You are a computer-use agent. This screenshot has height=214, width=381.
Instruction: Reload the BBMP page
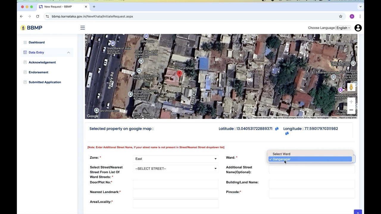pos(38,16)
